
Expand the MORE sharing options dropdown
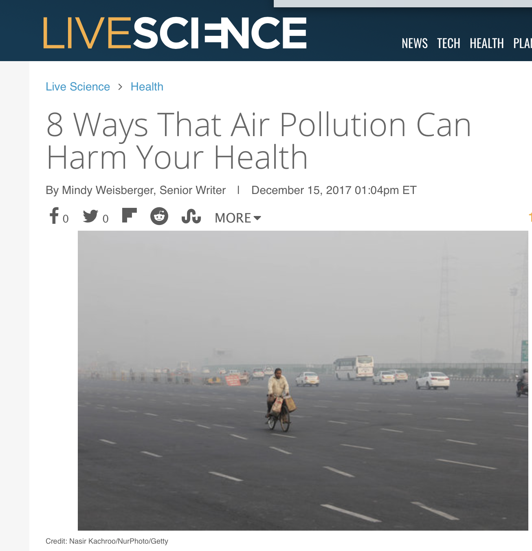(x=238, y=218)
